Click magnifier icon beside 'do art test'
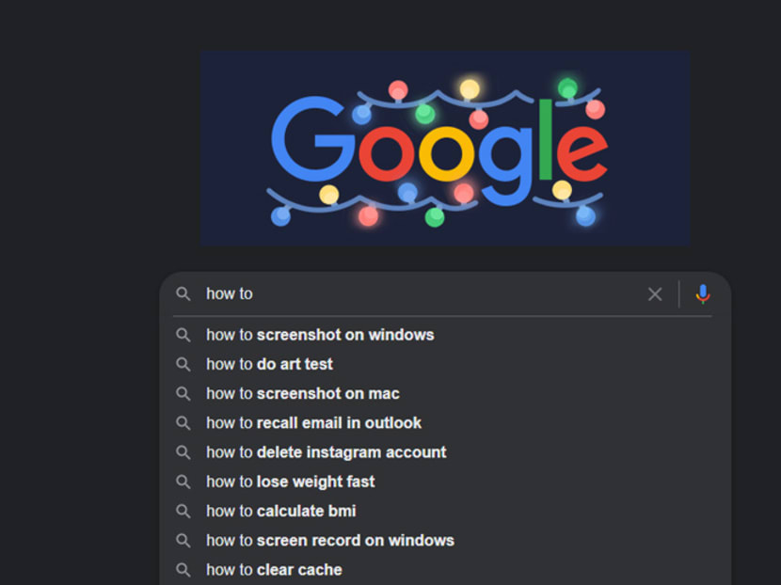781x585 pixels. click(184, 364)
